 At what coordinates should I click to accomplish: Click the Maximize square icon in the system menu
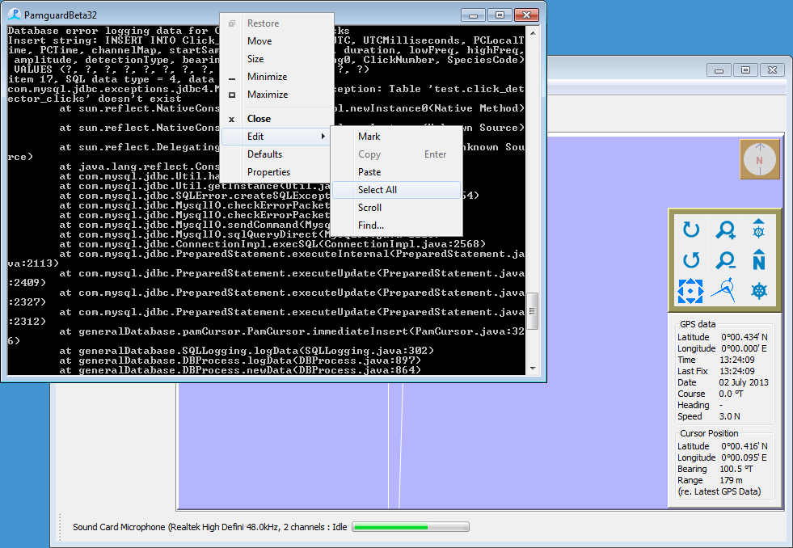232,95
